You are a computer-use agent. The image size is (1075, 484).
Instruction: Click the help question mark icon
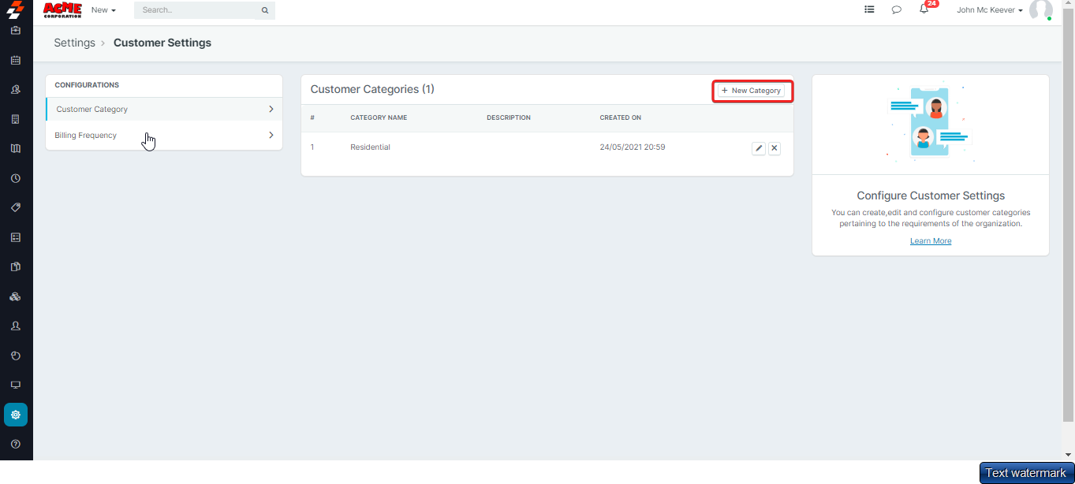[x=16, y=445]
